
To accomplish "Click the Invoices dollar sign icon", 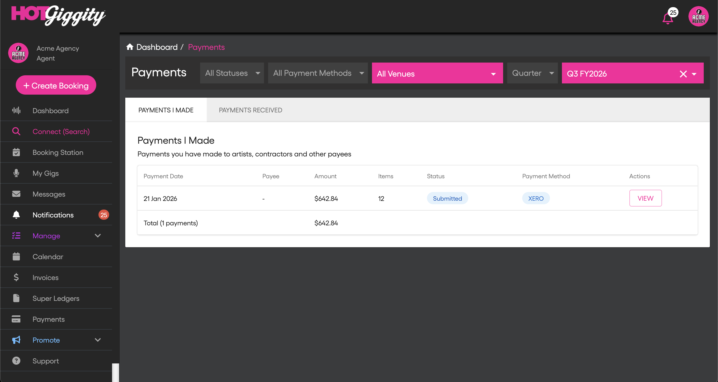I will pyautogui.click(x=16, y=277).
